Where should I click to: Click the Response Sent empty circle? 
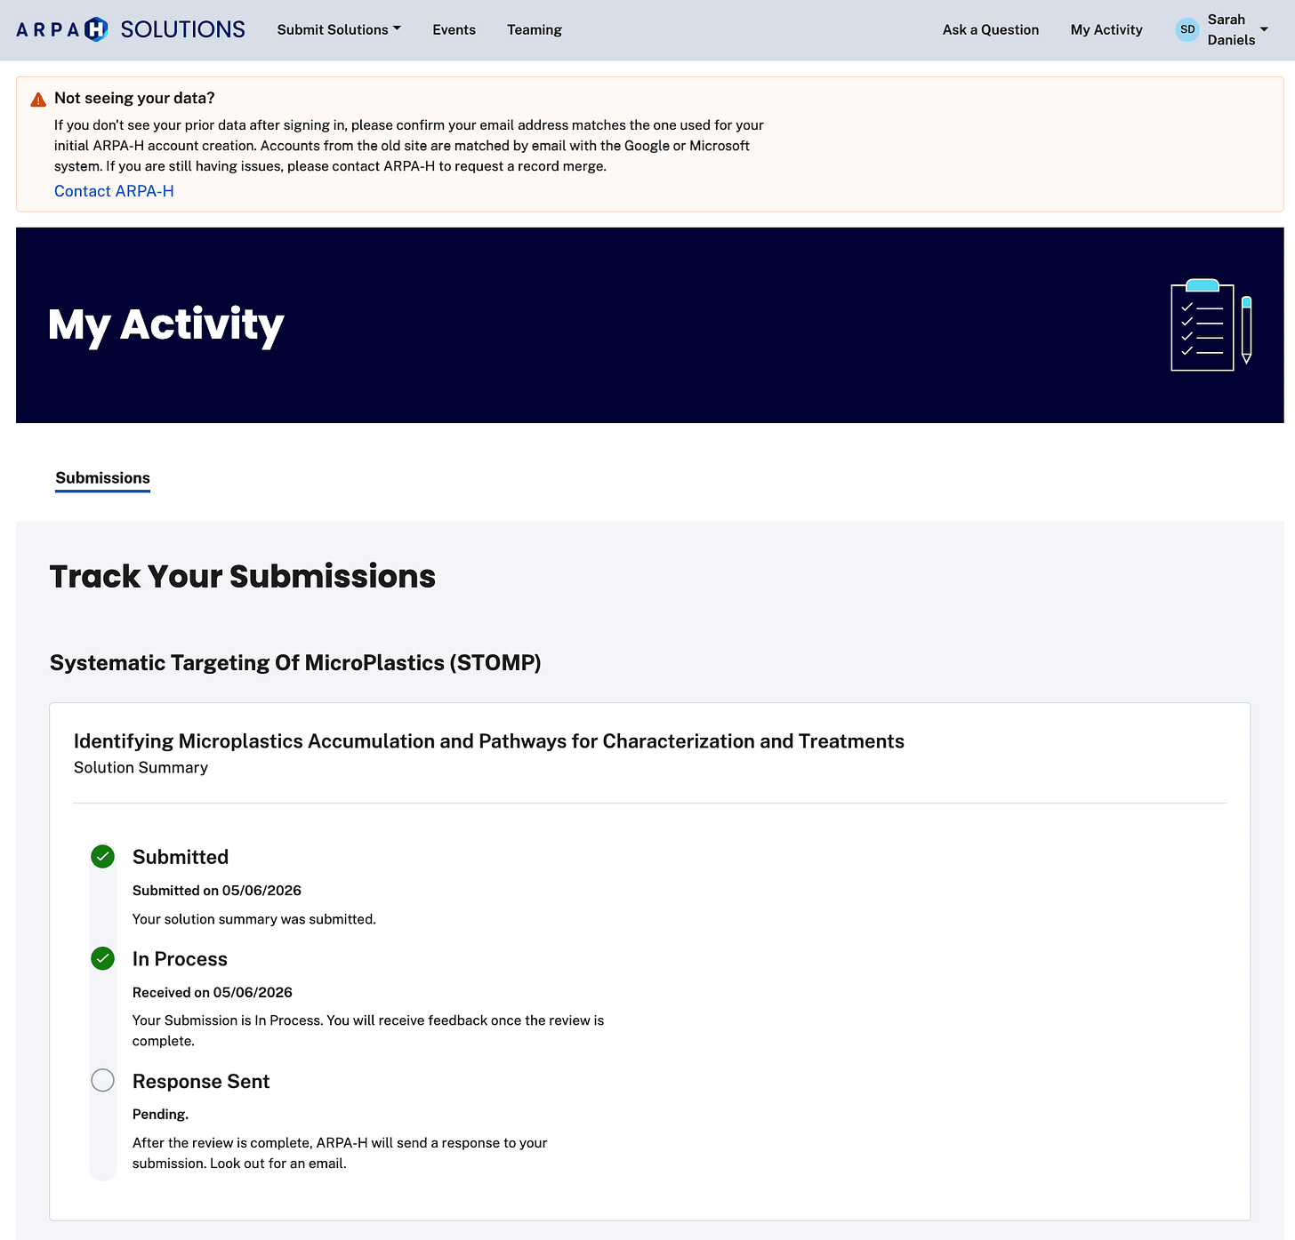click(103, 1080)
